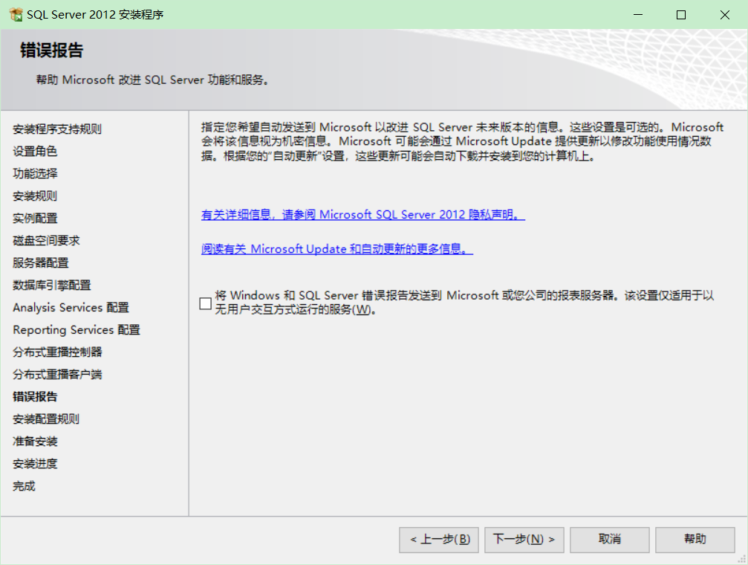Select 完成 step in sidebar

pos(24,486)
